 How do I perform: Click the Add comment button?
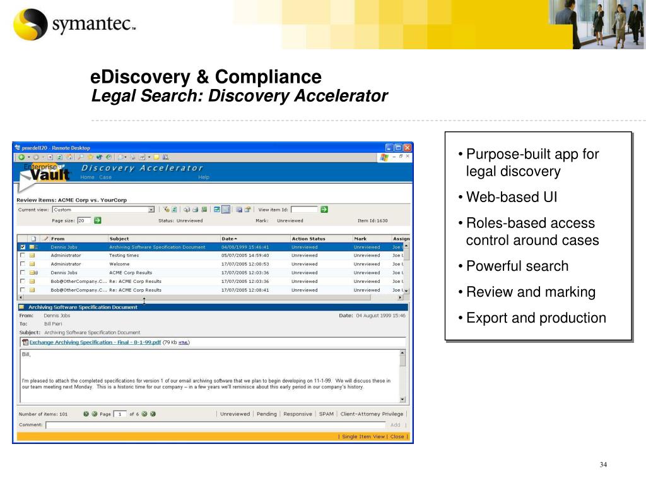[395, 425]
